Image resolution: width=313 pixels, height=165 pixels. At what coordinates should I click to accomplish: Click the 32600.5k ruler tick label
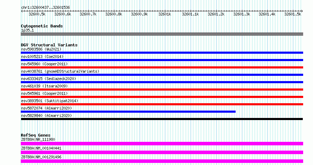(x=37, y=14)
